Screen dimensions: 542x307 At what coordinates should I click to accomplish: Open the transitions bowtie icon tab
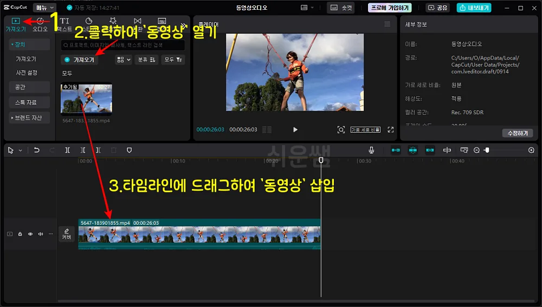click(138, 22)
